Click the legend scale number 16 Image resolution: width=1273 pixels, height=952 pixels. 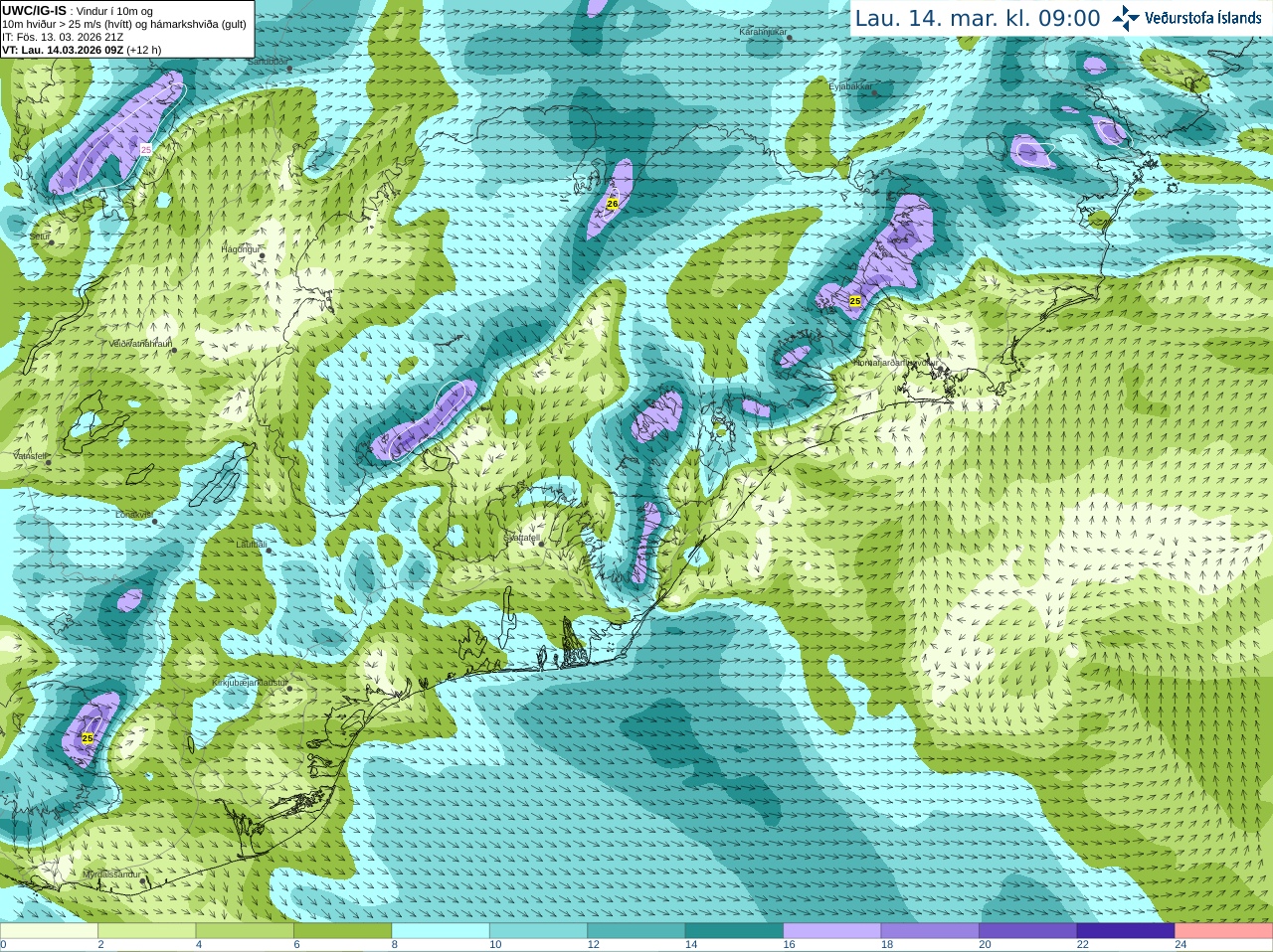[789, 945]
